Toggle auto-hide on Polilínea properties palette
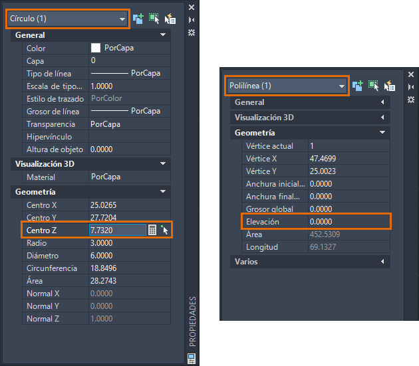 coord(411,87)
